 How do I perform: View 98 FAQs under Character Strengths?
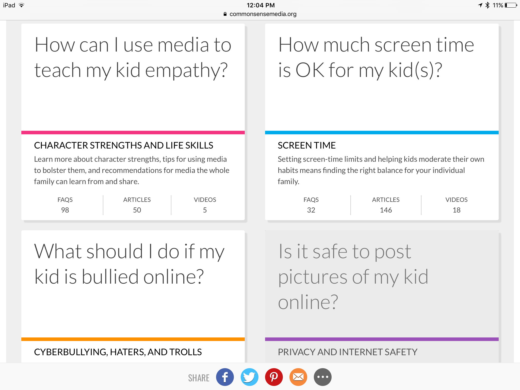[x=65, y=205]
